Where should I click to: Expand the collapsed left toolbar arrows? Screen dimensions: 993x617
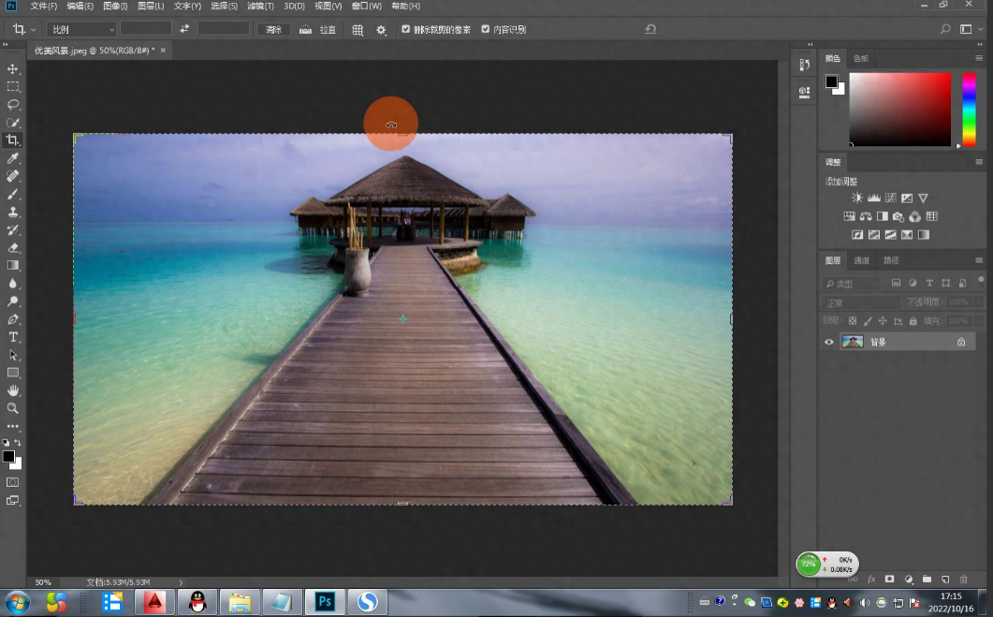(5, 44)
